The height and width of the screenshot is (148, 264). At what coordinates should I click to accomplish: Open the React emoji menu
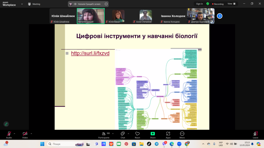tap(137, 135)
